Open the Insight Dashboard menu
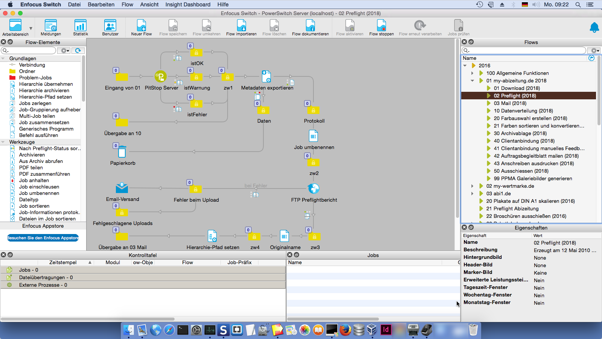 point(188,5)
